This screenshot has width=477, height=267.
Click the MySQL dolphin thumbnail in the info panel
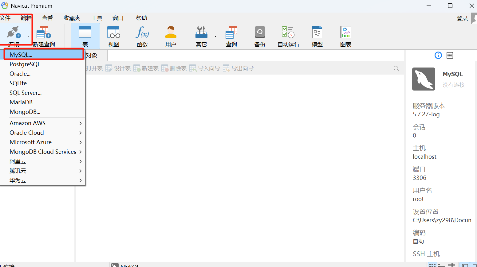point(424,79)
